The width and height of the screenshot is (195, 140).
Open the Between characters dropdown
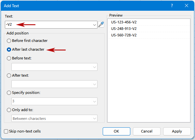click(54, 118)
